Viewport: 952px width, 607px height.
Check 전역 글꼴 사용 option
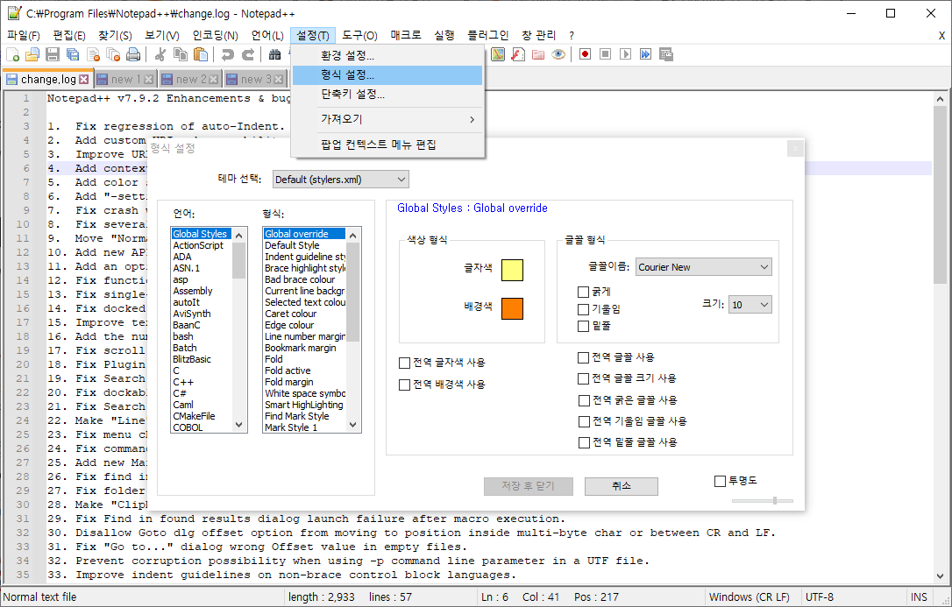pyautogui.click(x=584, y=357)
